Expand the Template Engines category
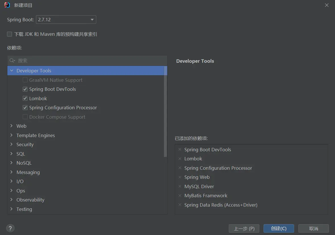This screenshot has width=335, height=235. click(x=12, y=135)
